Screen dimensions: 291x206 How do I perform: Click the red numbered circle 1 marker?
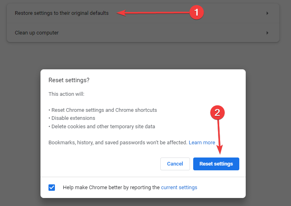tap(196, 12)
